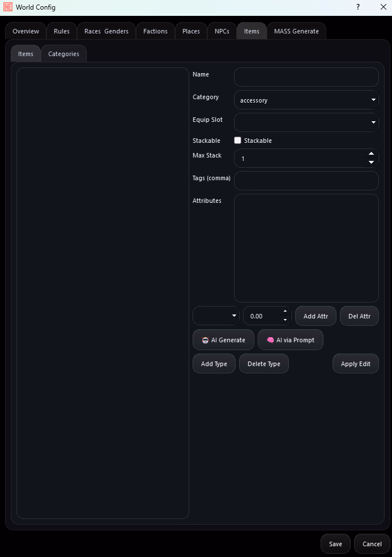The image size is (392, 557).
Task: Click the AI Generate robot icon button
Action: (x=205, y=340)
